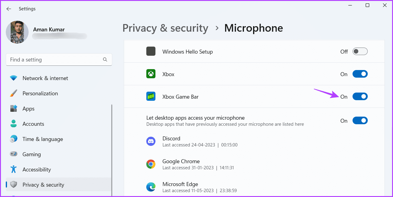Click the sidebar vertical scrollbar
Image resolution: width=393 pixels, height=197 pixels.
112,150
